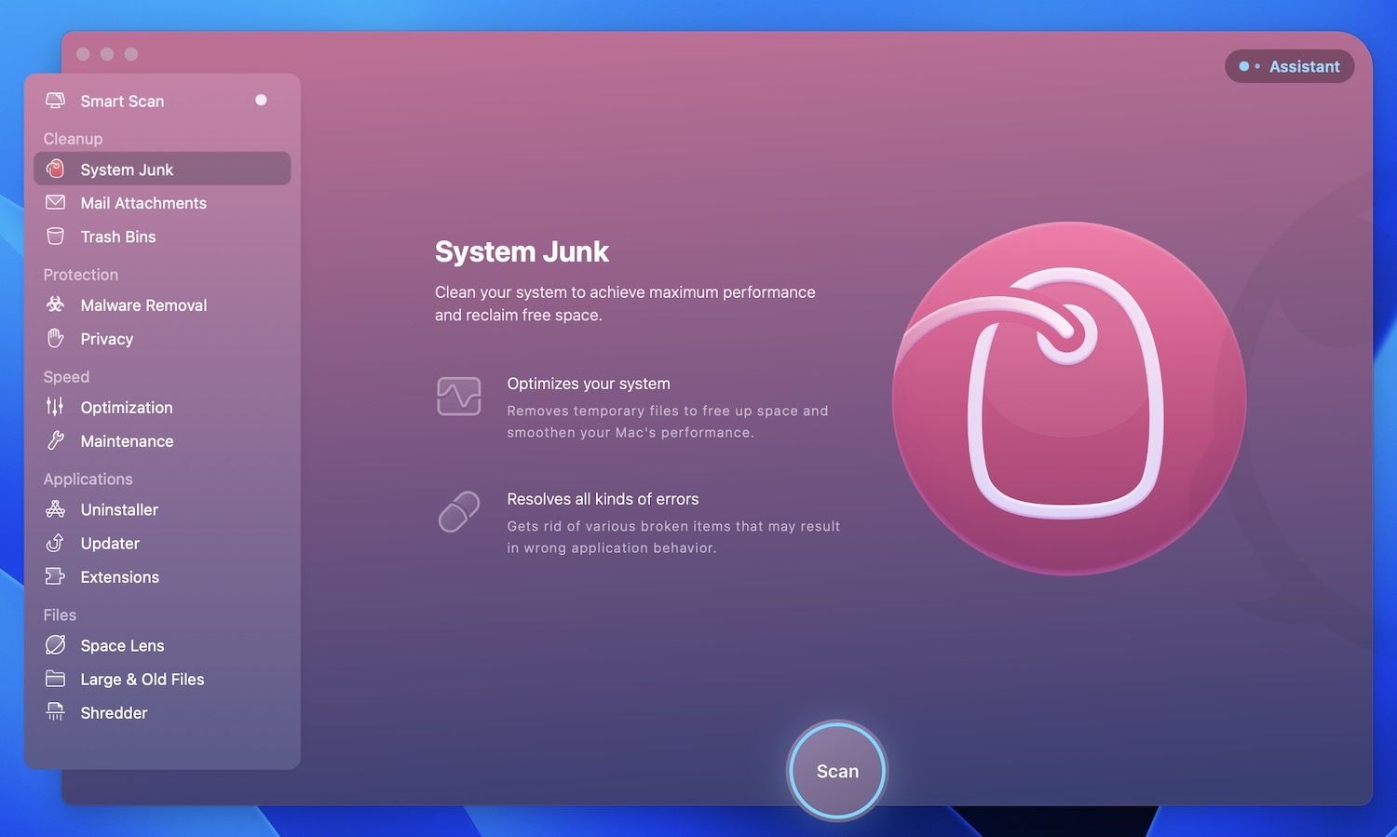The height and width of the screenshot is (837, 1397).
Task: Click the Optimizes your system monitor icon
Action: click(x=459, y=397)
